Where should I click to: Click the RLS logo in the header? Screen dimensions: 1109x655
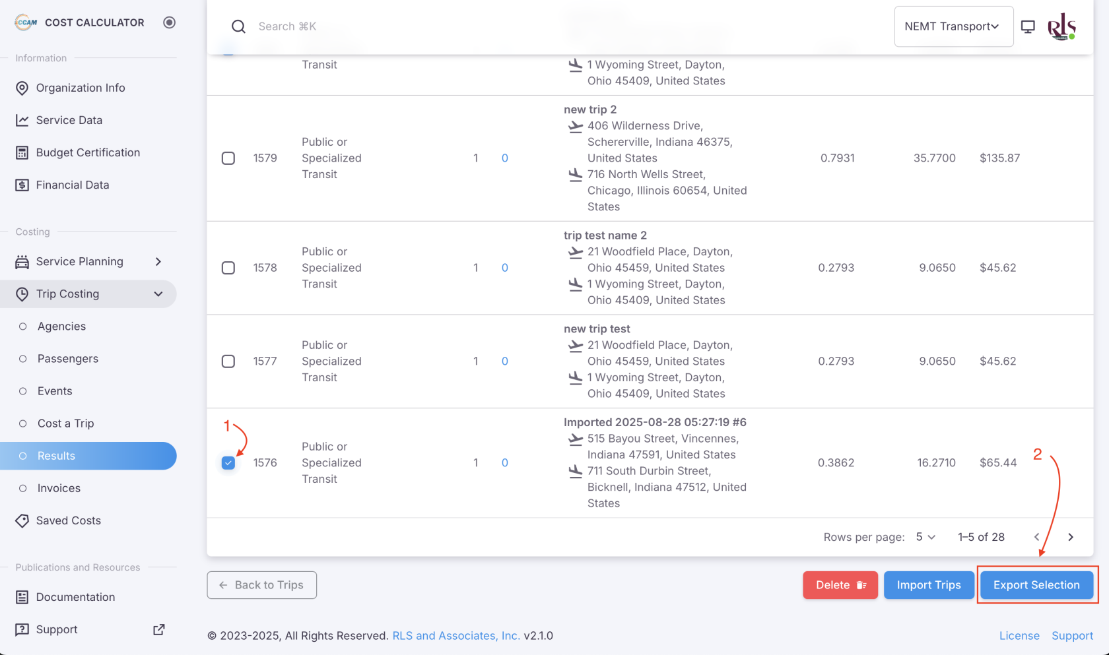pyautogui.click(x=1062, y=26)
